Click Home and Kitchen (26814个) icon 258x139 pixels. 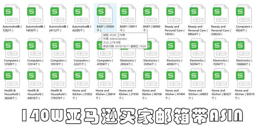pos(104,78)
